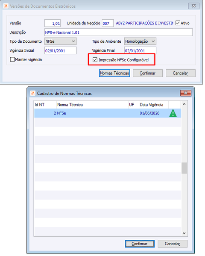Cancel the Cadastro de Normas Técnicas dialog
This screenshot has width=205, height=256.
[173, 244]
